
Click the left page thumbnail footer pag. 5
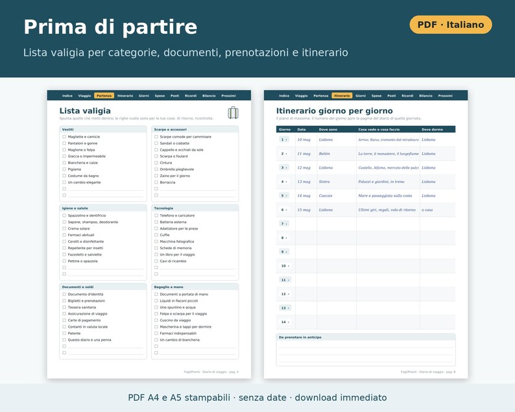pyautogui.click(x=211, y=372)
